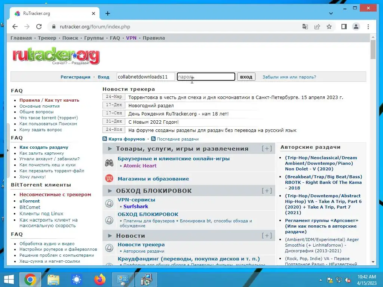This screenshot has height=287, width=383.
Task: Open Правила / Как тут качать link
Action: (49, 100)
